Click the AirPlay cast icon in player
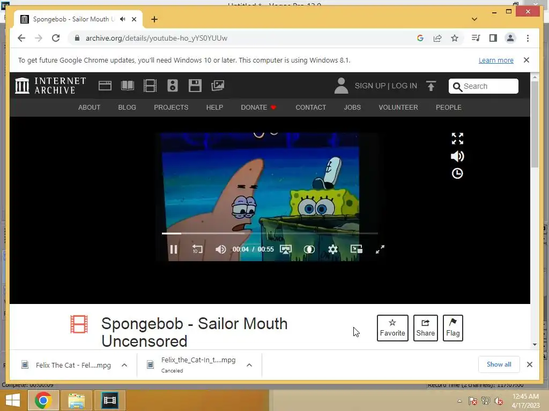The height and width of the screenshot is (411, 549). pos(286,249)
